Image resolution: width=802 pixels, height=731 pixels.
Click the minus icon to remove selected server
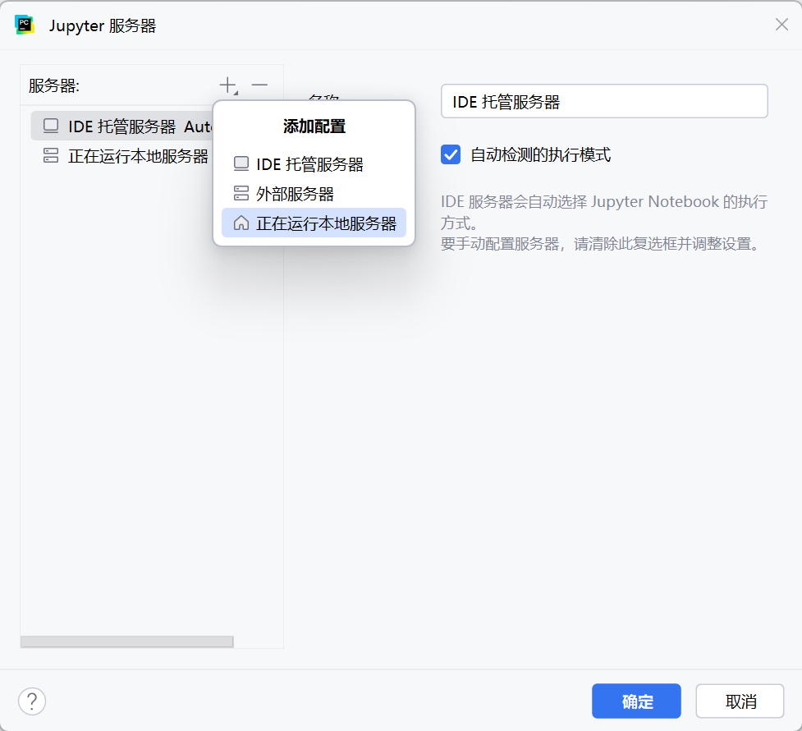coord(258,84)
